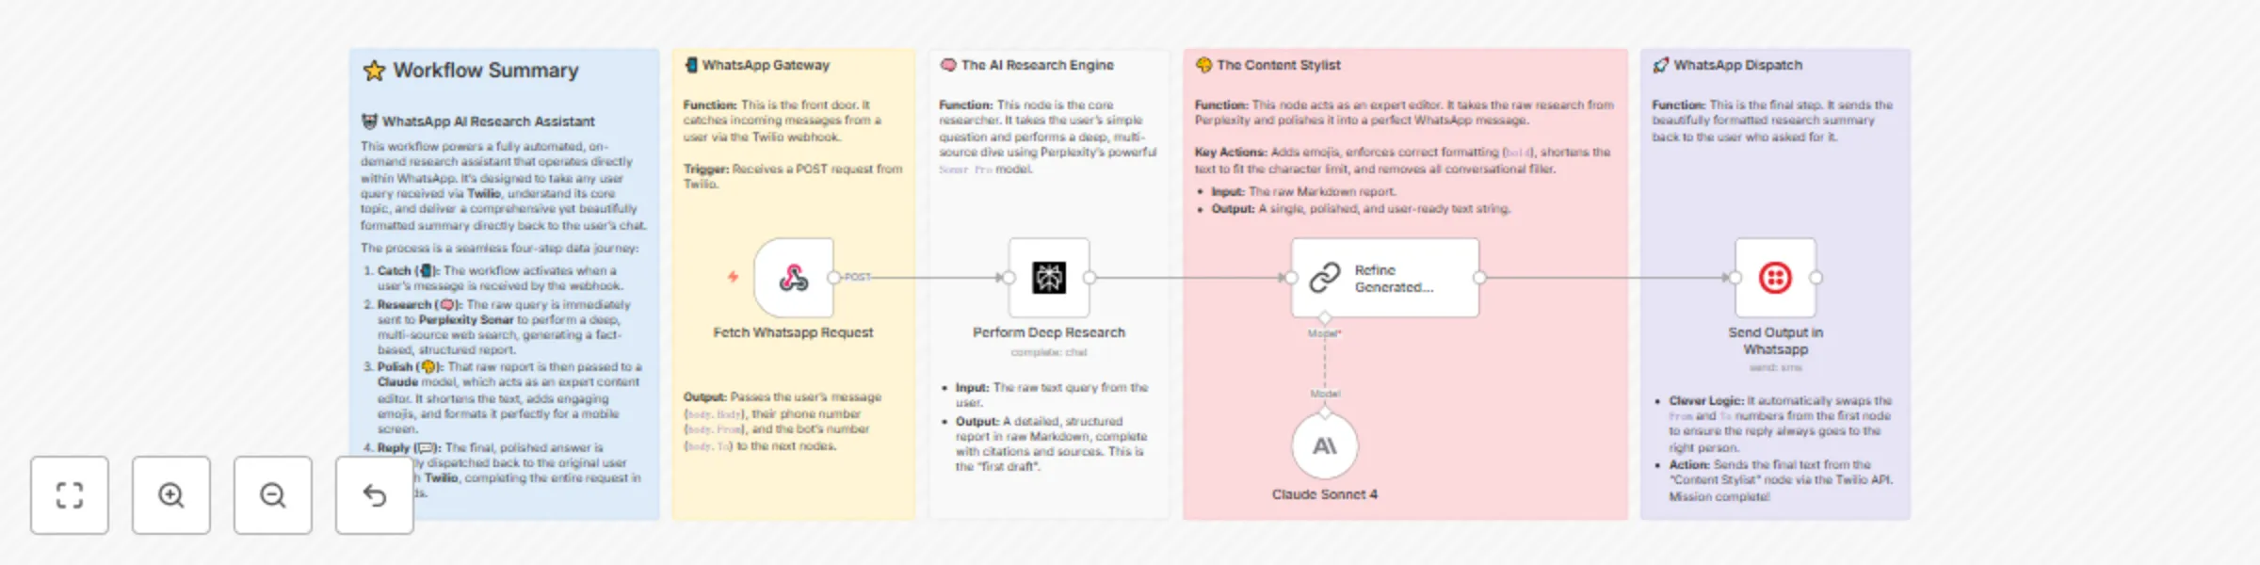Select the Claude Sonnet 4 model node
This screenshot has height=565, width=2260.
(1324, 447)
